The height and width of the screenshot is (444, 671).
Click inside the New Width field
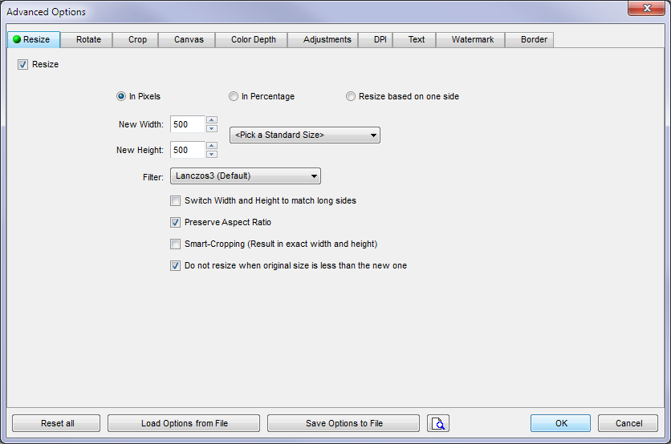pyautogui.click(x=187, y=125)
